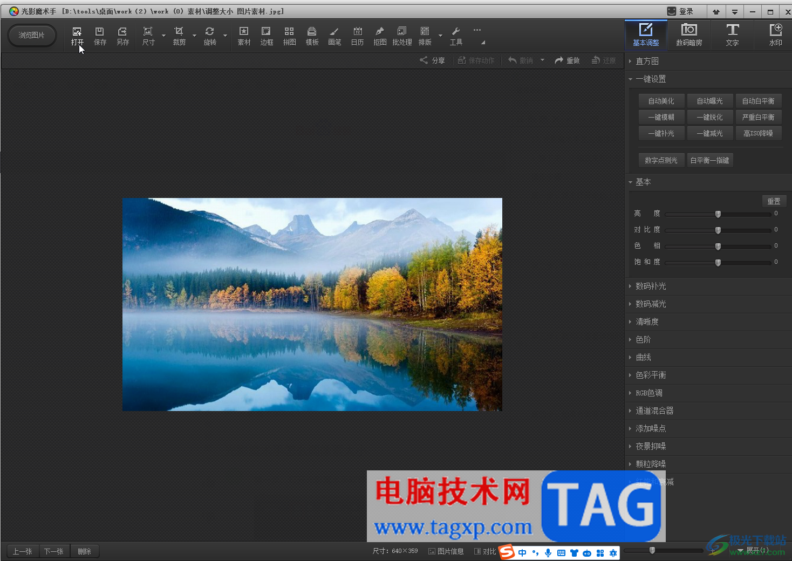The image size is (792, 561).
Task: Switch to the 基本调整 tab
Action: coord(646,35)
